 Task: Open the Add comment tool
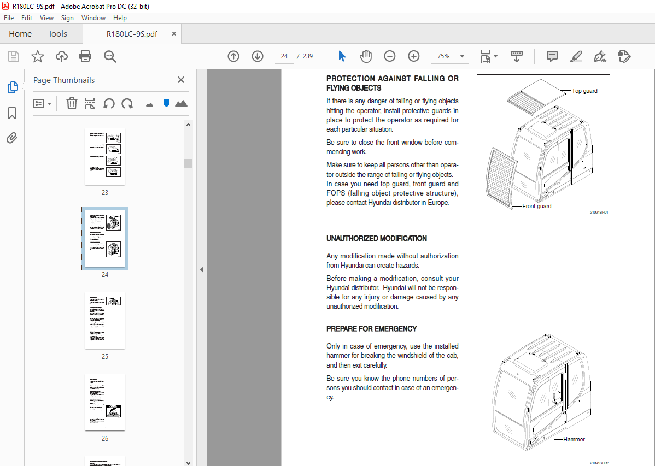(x=552, y=56)
